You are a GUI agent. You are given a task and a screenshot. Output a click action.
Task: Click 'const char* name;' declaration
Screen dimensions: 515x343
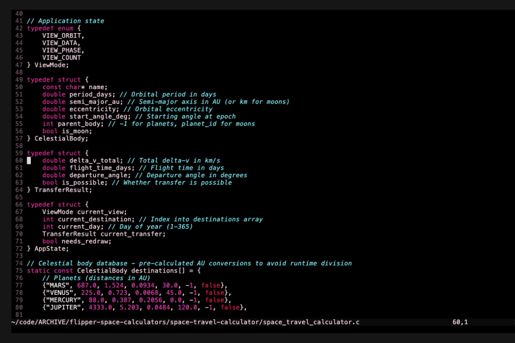(74, 87)
